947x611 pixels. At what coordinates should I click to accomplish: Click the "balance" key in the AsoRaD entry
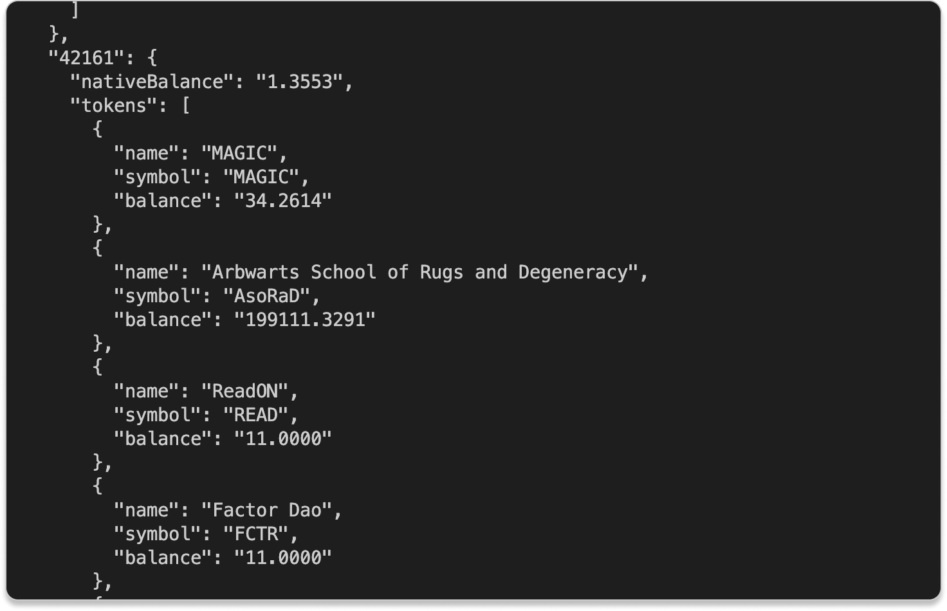(x=162, y=320)
